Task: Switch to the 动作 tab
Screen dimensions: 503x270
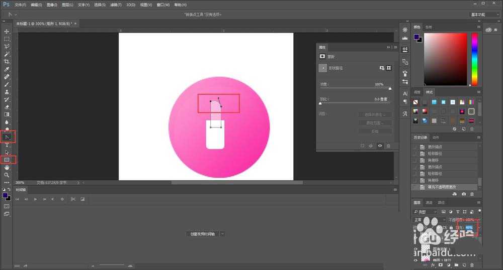Action: [x=436, y=137]
